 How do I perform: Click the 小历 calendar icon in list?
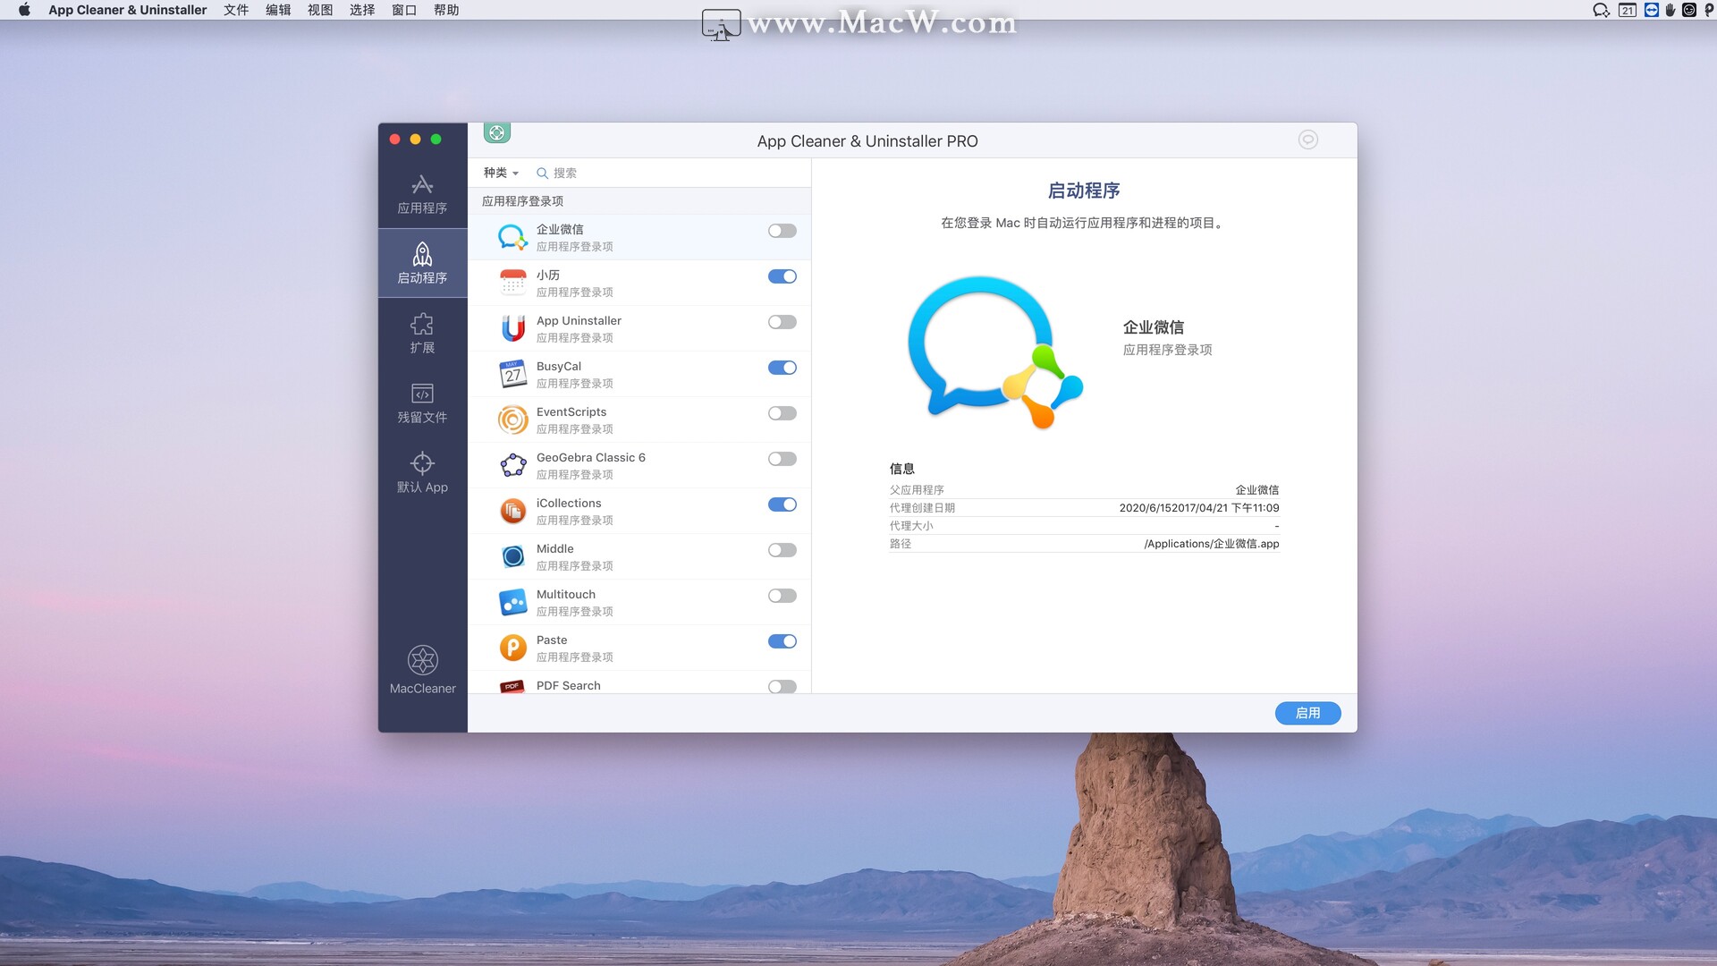click(512, 283)
